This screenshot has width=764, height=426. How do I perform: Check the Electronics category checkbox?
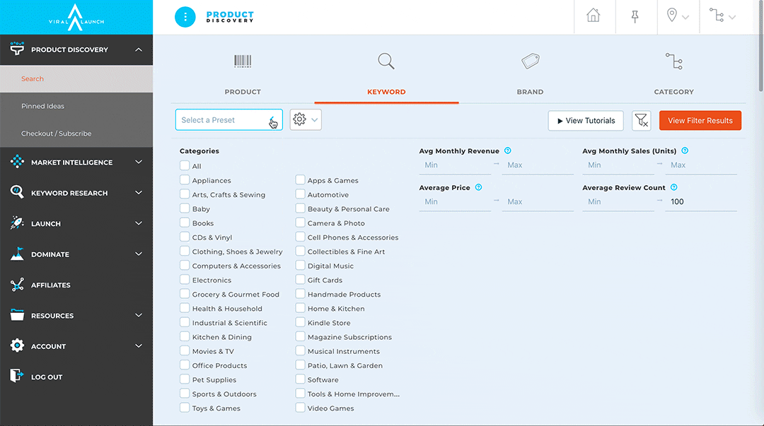pos(185,280)
